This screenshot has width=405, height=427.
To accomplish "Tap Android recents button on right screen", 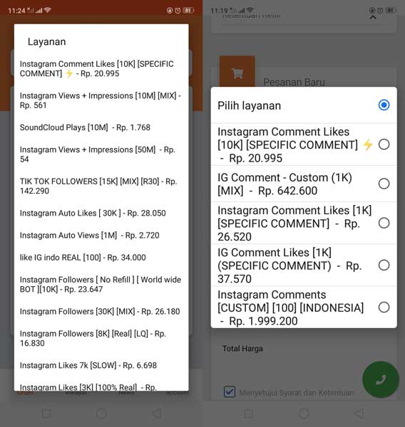I will tap(249, 413).
